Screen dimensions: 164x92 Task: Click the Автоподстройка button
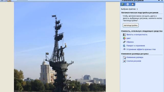(131, 25)
